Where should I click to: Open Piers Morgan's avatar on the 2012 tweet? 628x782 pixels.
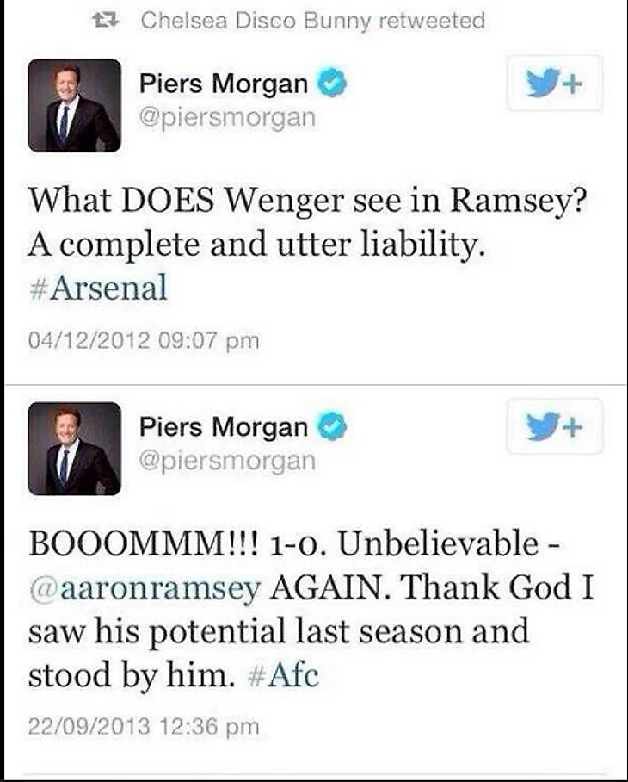[75, 105]
